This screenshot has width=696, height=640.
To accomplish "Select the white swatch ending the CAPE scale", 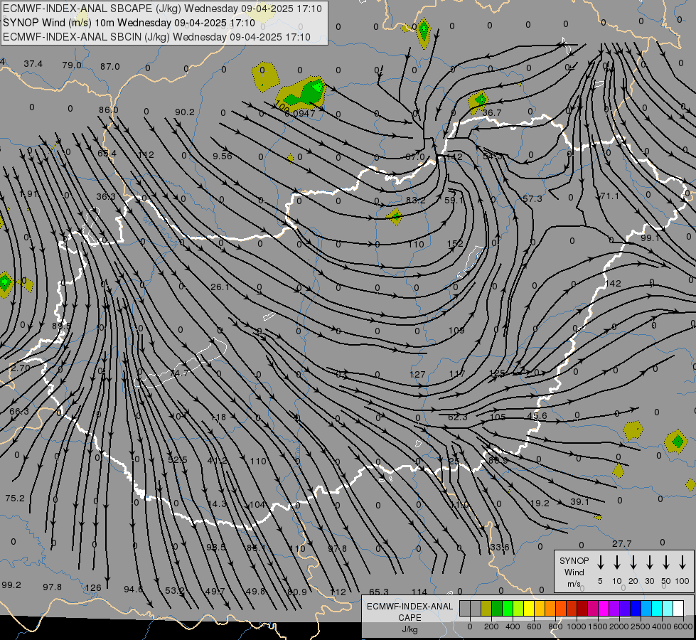I will coord(678,609).
